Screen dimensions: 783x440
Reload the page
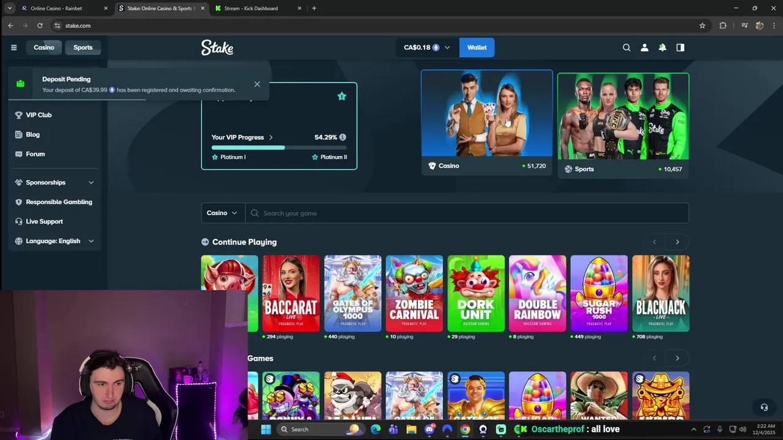coord(40,26)
